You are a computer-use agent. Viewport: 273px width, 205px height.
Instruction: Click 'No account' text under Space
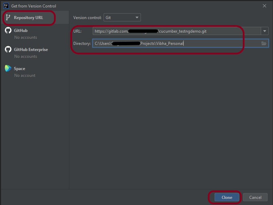tap(25, 75)
